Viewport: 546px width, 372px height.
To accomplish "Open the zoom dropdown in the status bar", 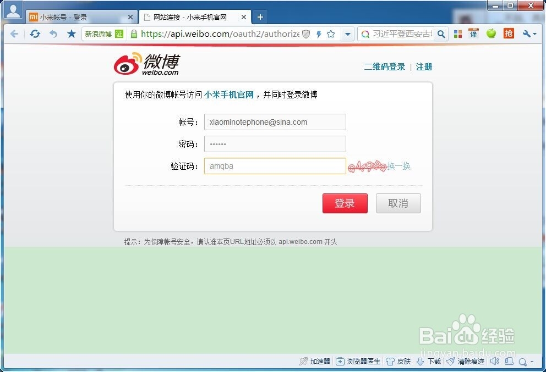I will coord(523,362).
